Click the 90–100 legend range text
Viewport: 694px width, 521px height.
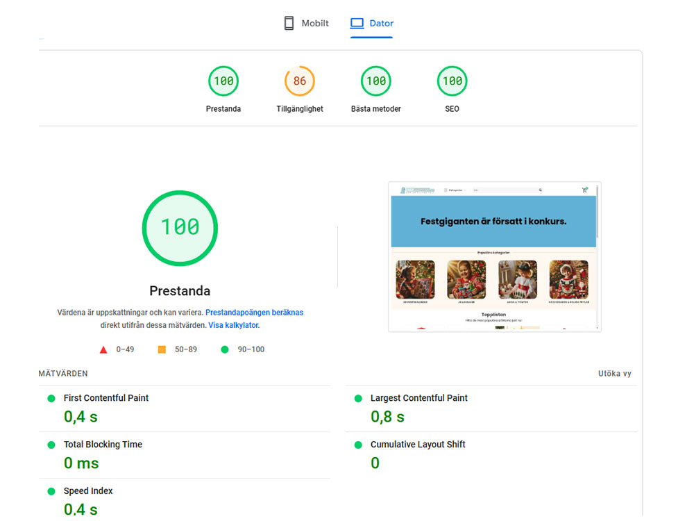251,349
